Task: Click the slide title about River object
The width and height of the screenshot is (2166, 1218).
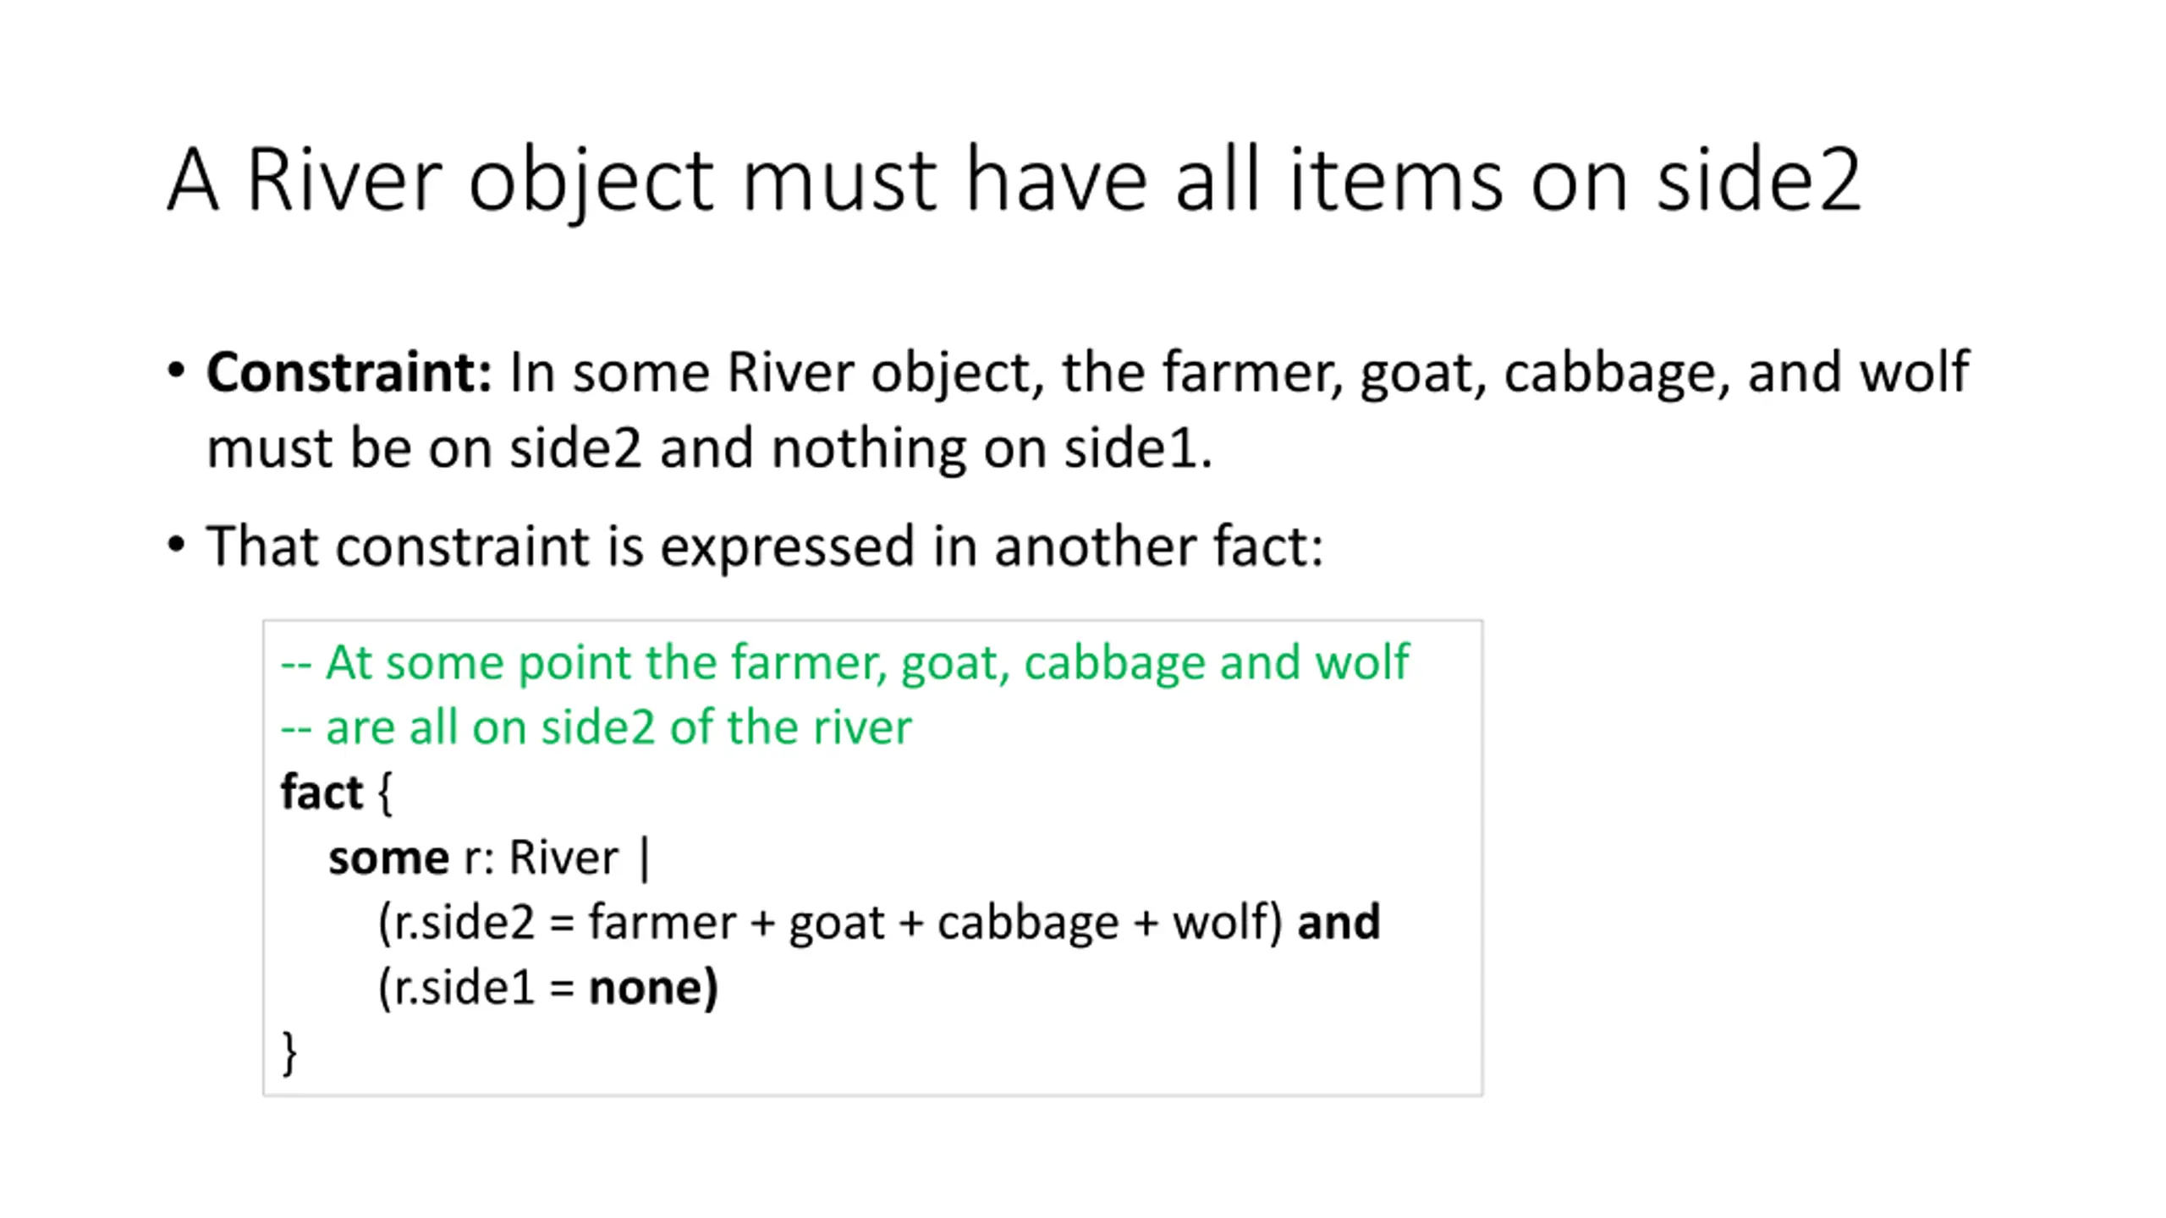Action: coord(1014,180)
